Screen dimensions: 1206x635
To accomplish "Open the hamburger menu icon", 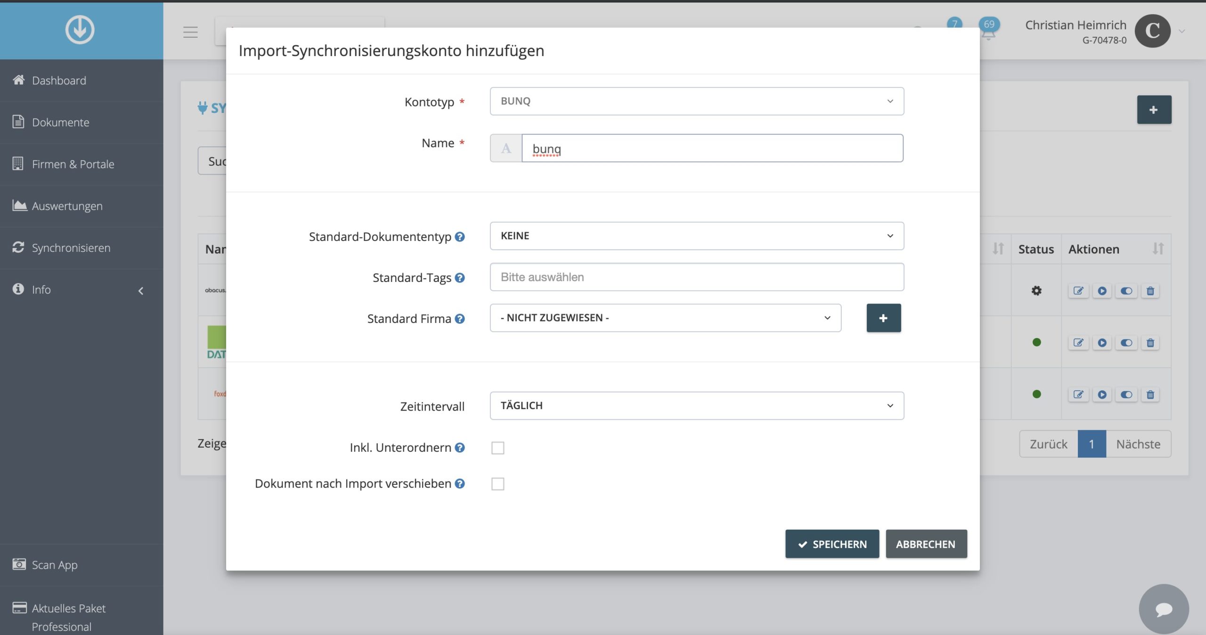I will pos(190,32).
